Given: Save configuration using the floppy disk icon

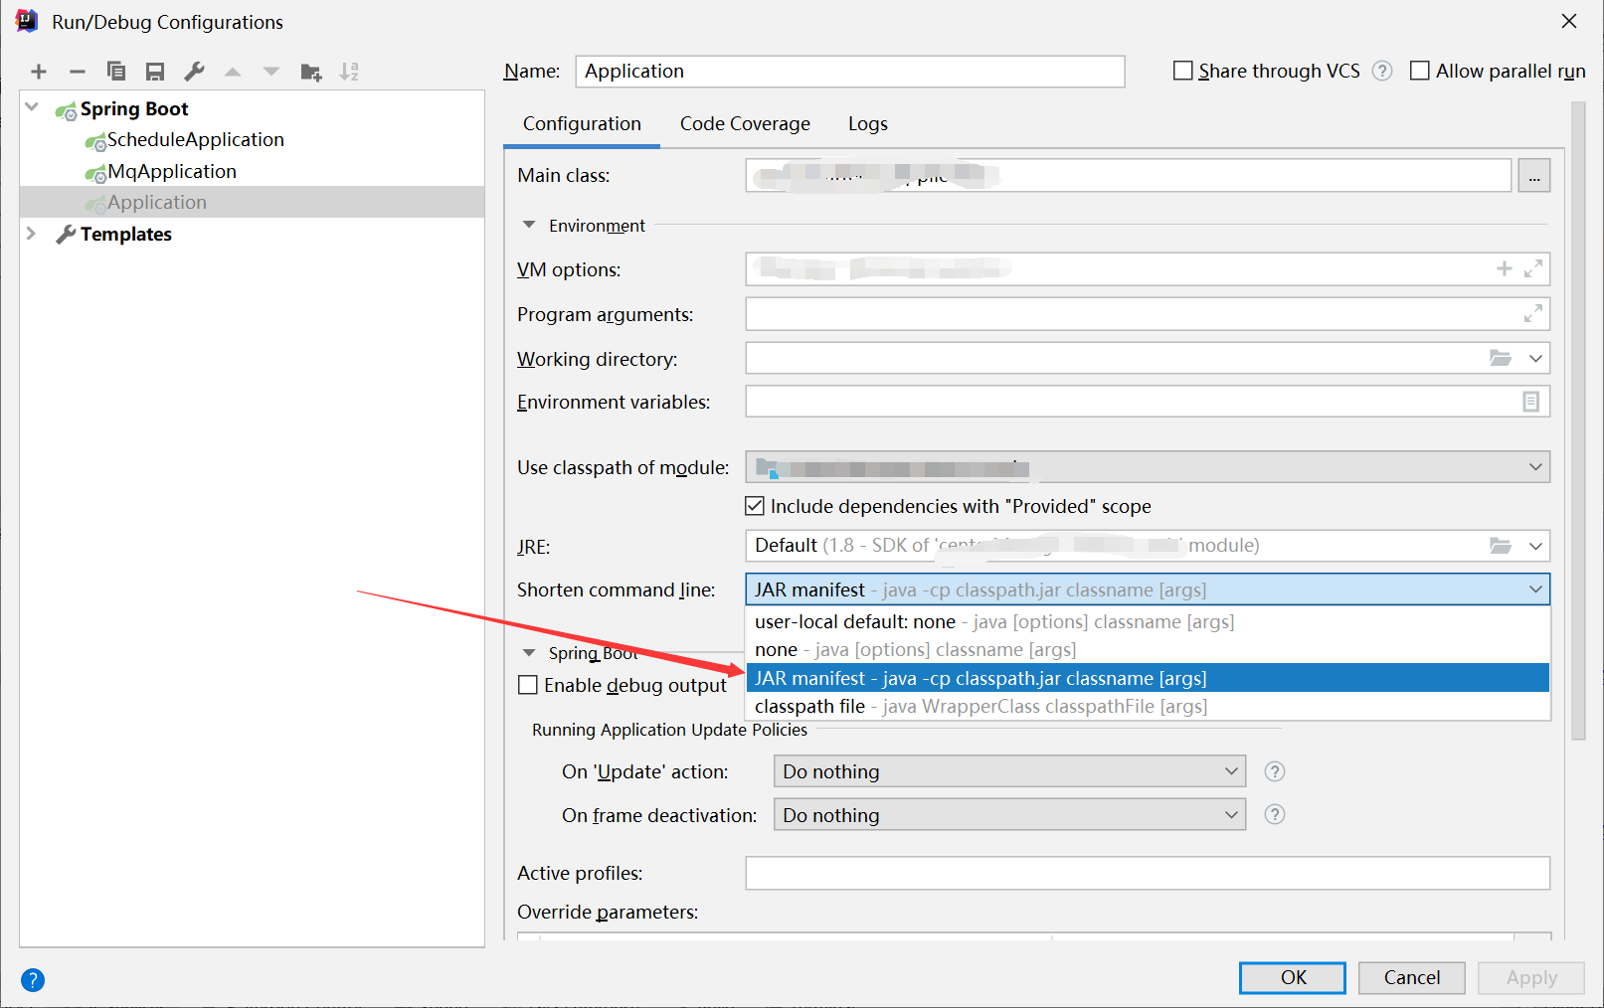Looking at the screenshot, I should point(155,72).
